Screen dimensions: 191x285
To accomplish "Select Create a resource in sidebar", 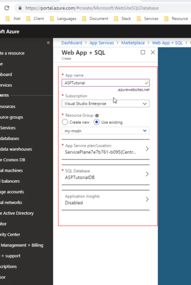I will [12, 53].
